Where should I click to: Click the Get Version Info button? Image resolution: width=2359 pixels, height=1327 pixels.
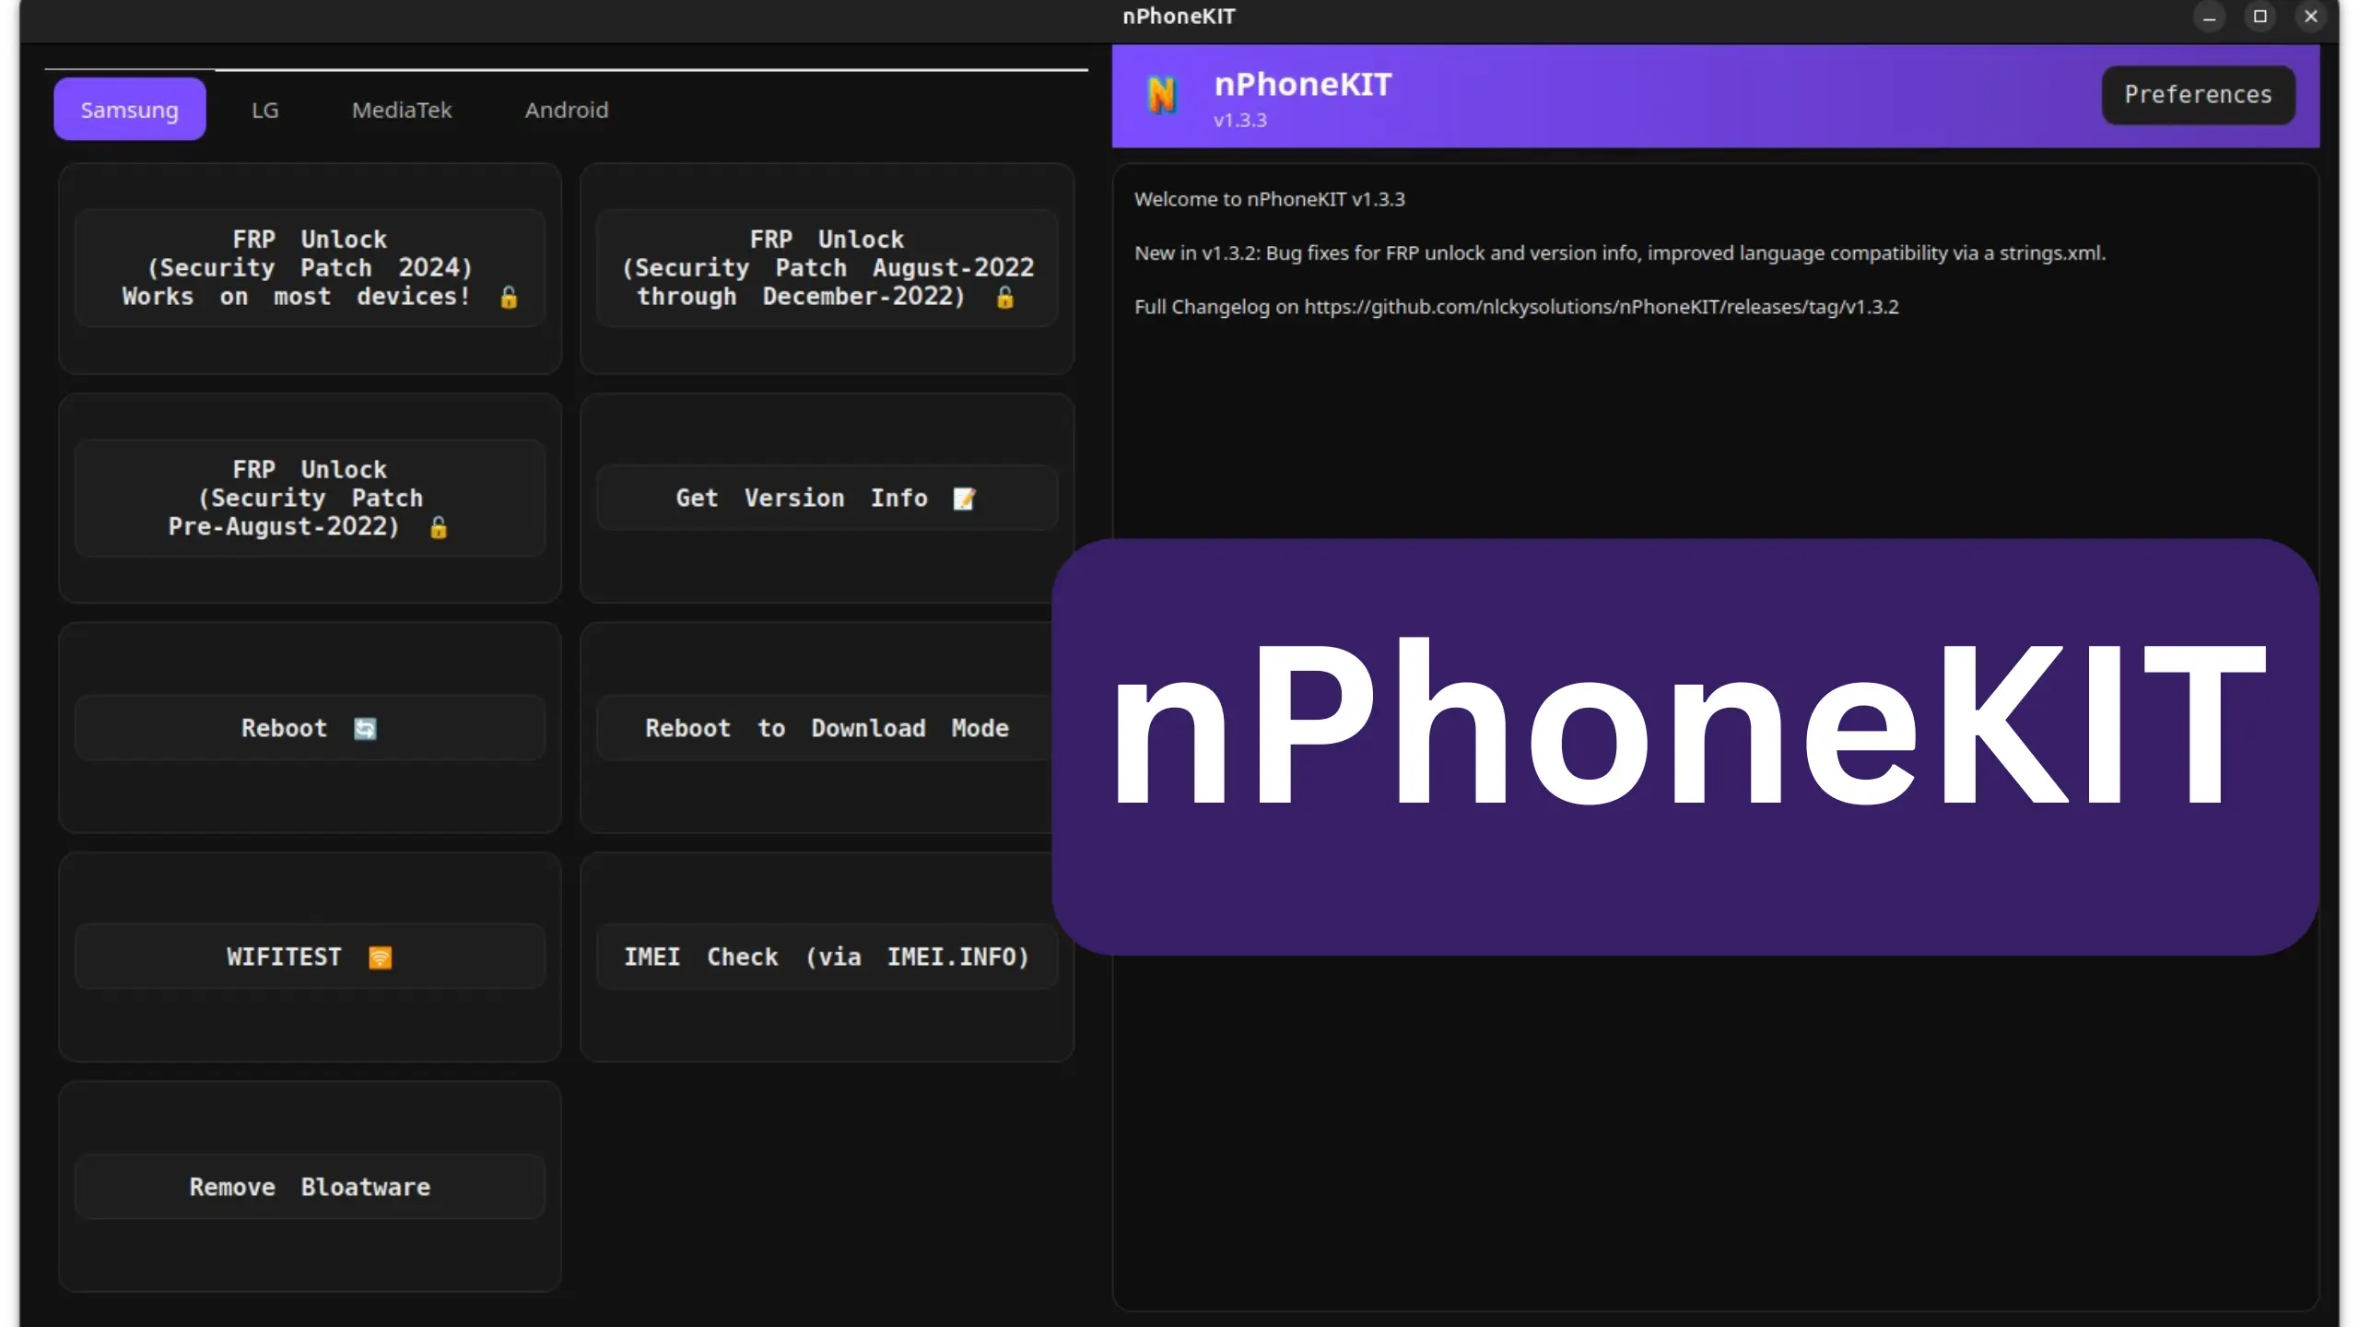(x=827, y=499)
